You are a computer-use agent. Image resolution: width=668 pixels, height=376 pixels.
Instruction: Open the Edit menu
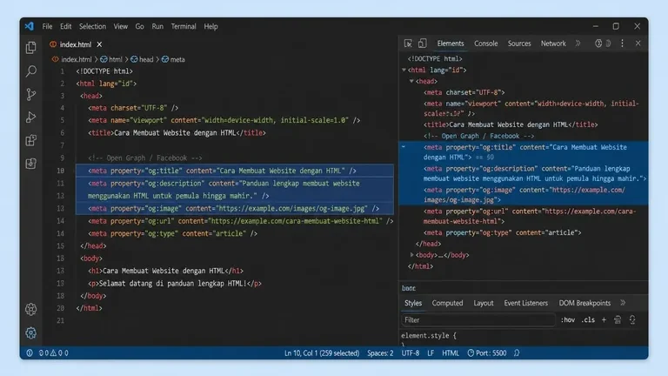coord(65,26)
